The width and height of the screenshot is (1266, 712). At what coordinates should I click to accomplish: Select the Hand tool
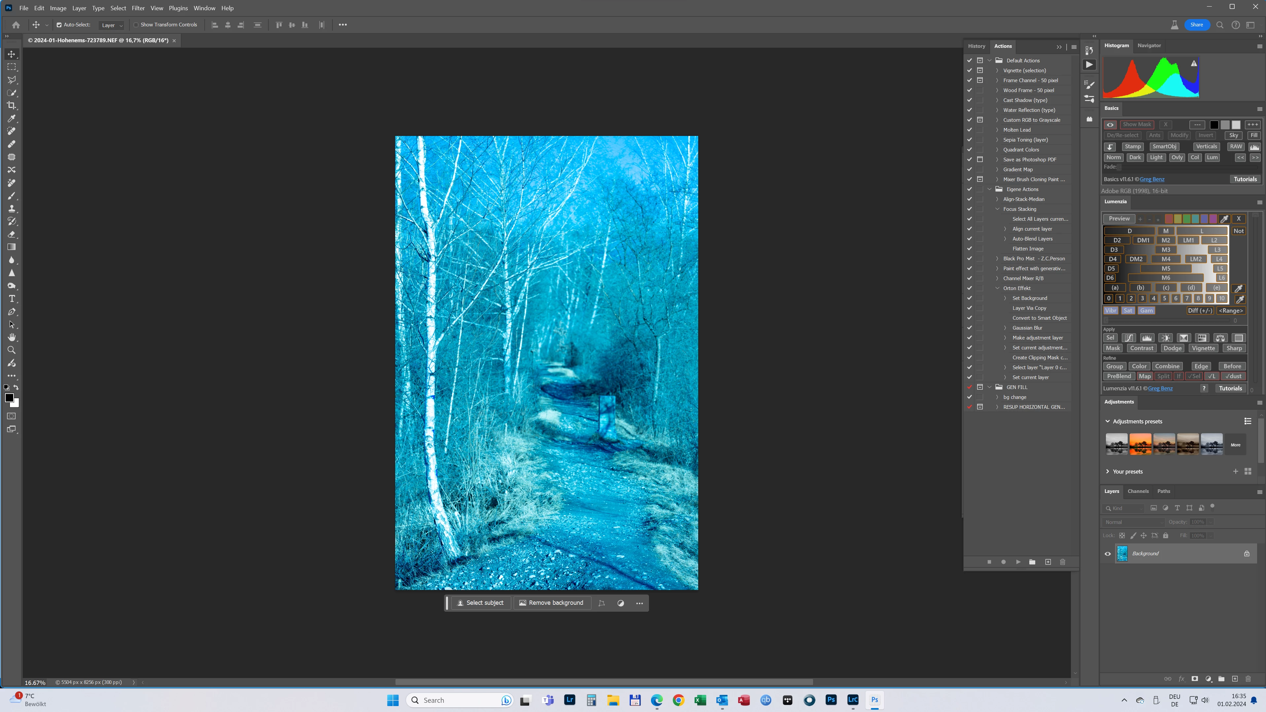coord(11,337)
